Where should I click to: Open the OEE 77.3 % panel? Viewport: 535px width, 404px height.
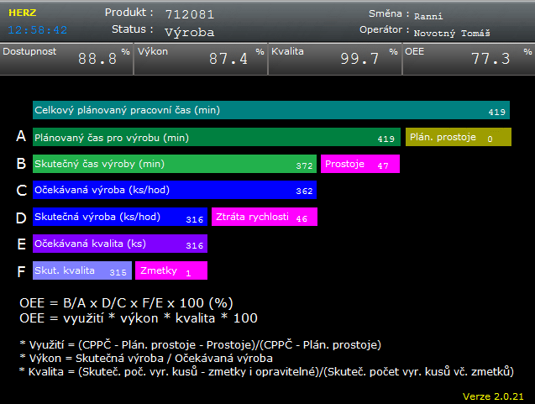pos(468,60)
